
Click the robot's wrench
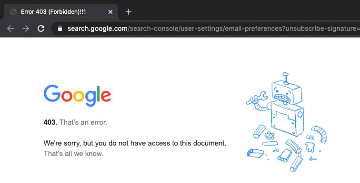pos(257,98)
